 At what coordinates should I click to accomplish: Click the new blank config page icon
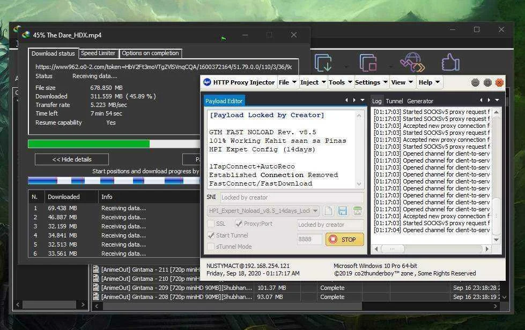[328, 211]
